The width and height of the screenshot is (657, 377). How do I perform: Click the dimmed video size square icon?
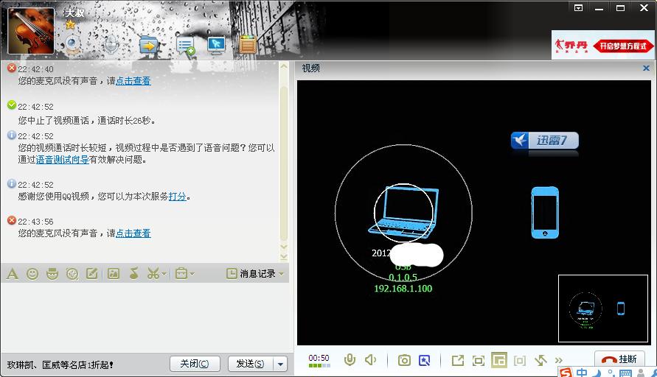coord(520,360)
